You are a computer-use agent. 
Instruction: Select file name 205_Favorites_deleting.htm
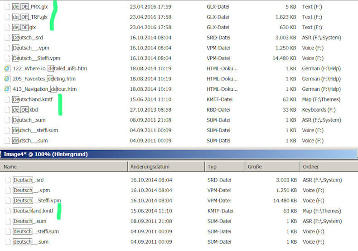pos(44,79)
